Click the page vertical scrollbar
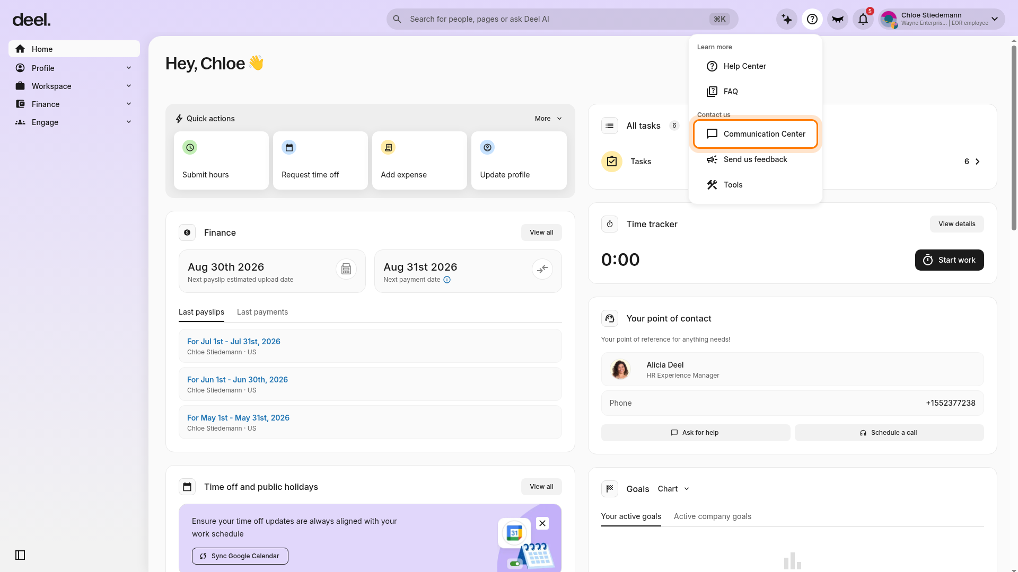 pos(1014,138)
